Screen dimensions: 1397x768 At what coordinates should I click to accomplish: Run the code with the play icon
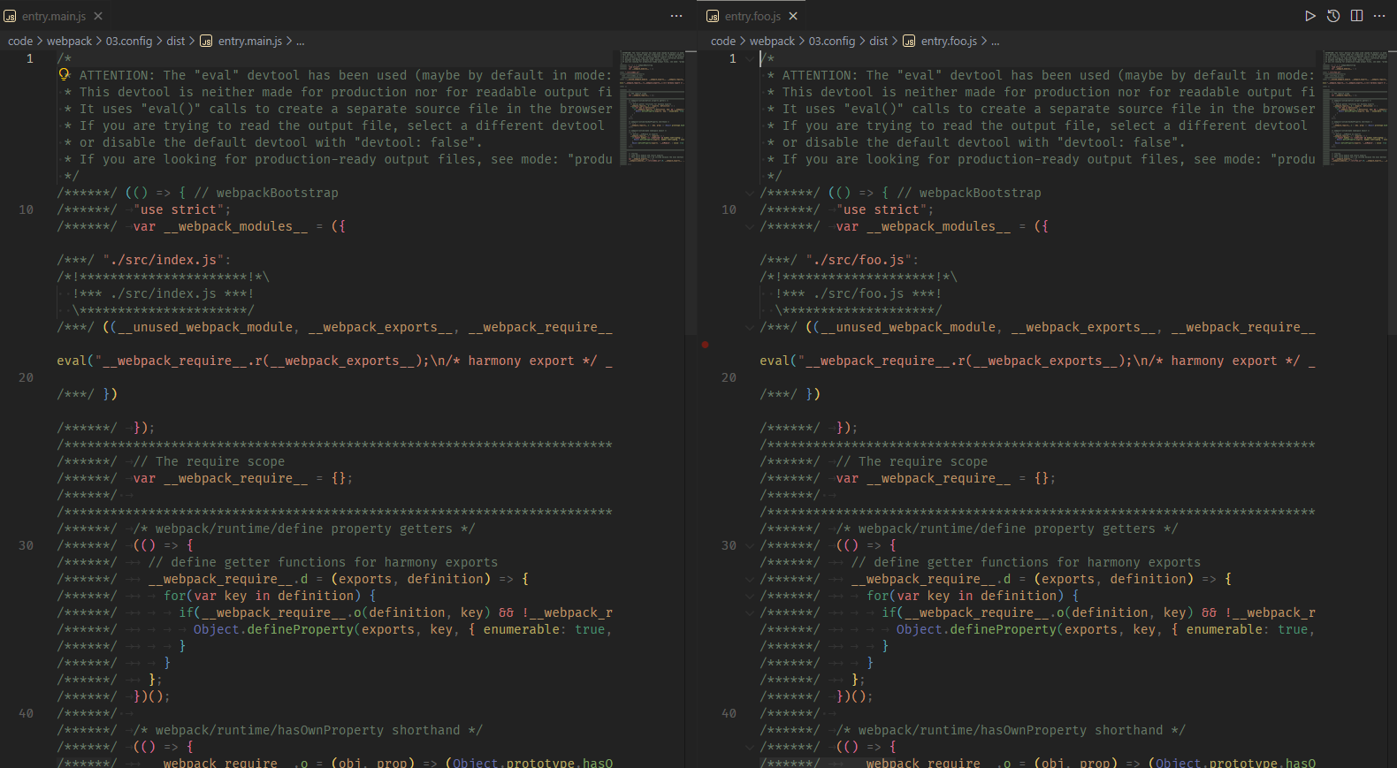[1310, 16]
